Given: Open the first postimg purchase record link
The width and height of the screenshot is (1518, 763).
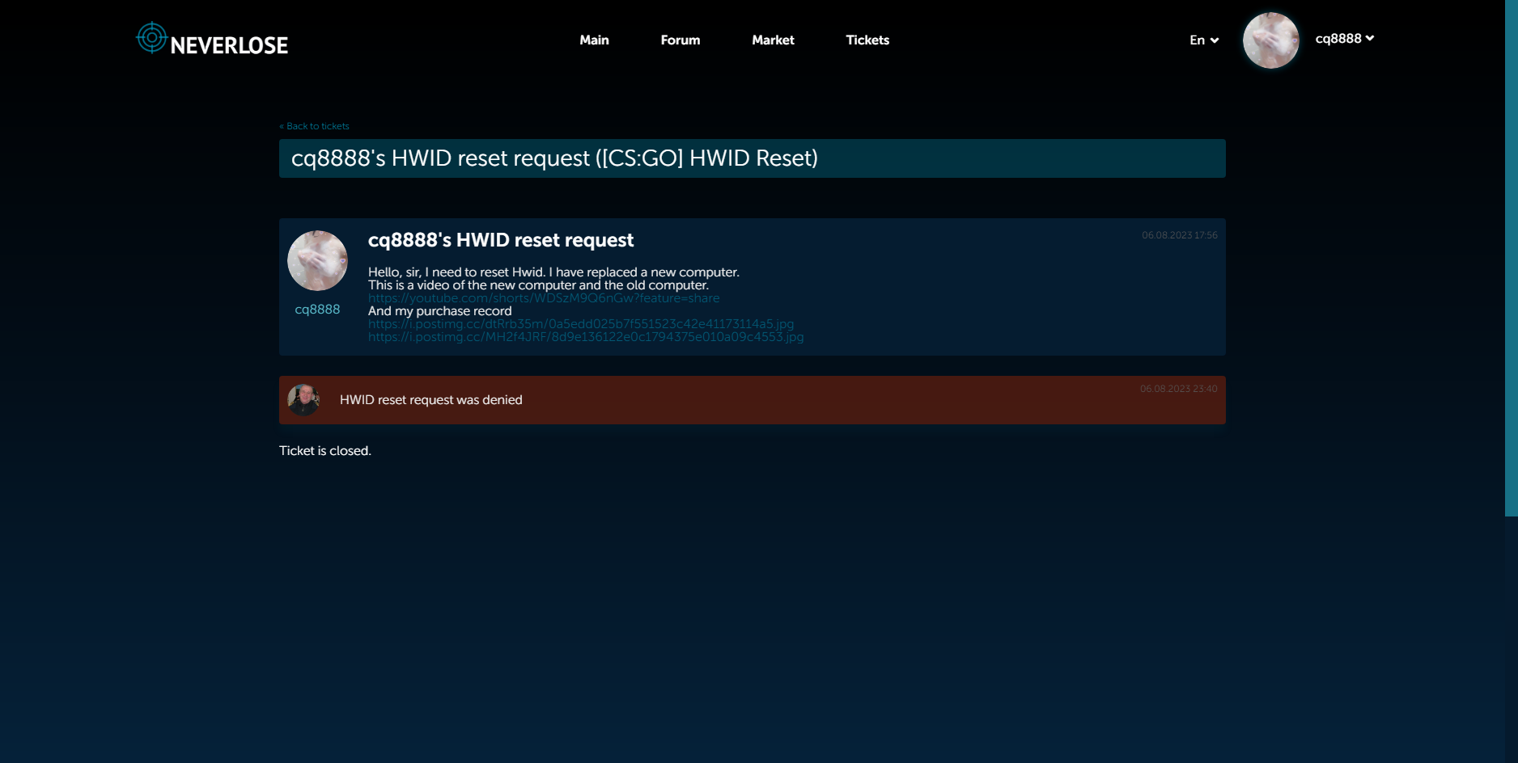Looking at the screenshot, I should pyautogui.click(x=581, y=324).
